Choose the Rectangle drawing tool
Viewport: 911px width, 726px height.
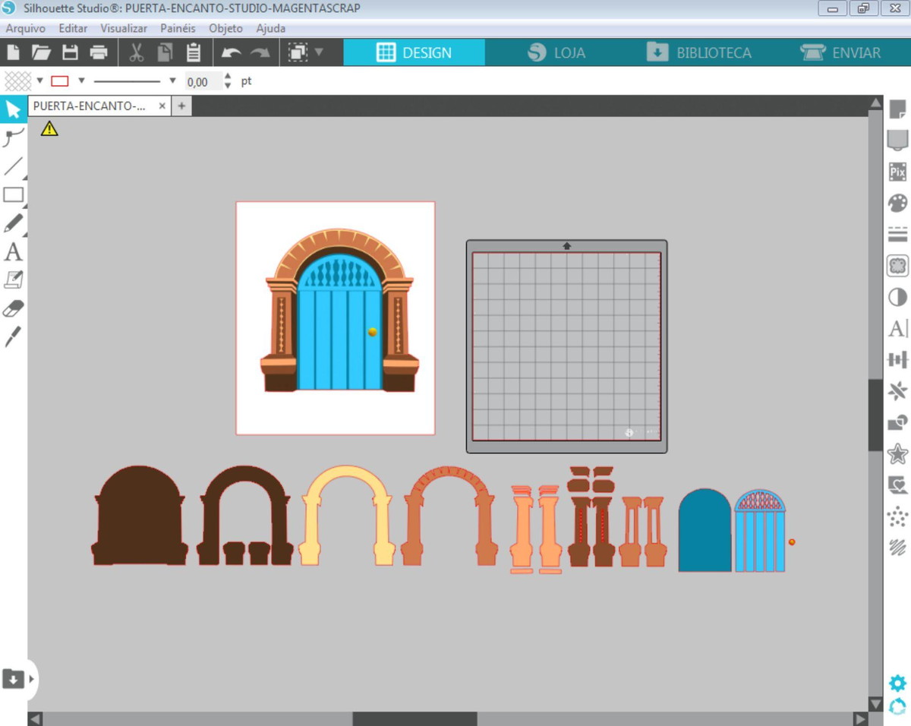[14, 194]
